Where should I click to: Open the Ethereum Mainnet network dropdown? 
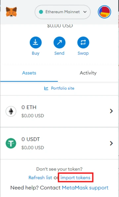(x=62, y=12)
